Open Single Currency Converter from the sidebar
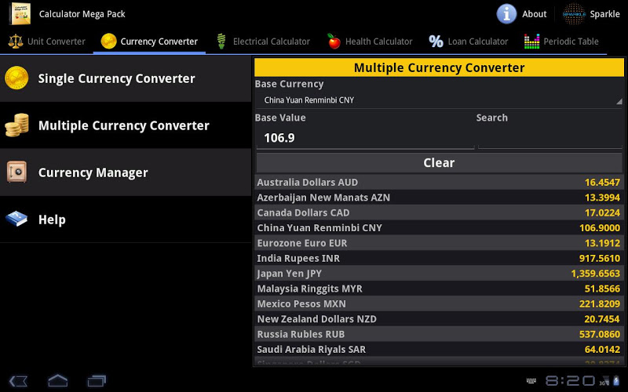Image resolution: width=628 pixels, height=392 pixels. pyautogui.click(x=126, y=78)
